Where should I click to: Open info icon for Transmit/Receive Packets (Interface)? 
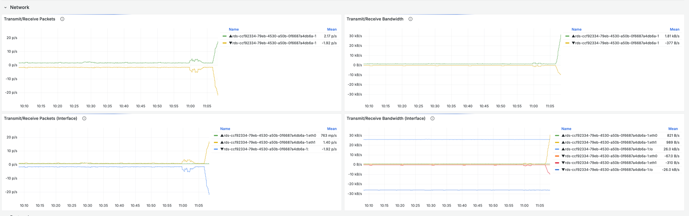[84, 119]
